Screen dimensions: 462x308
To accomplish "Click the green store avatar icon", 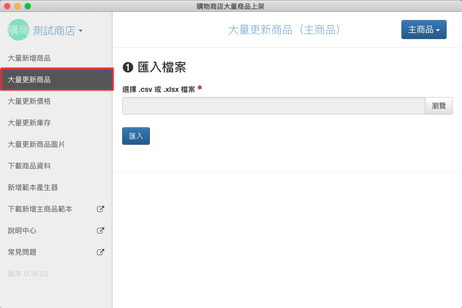I will pos(18,30).
